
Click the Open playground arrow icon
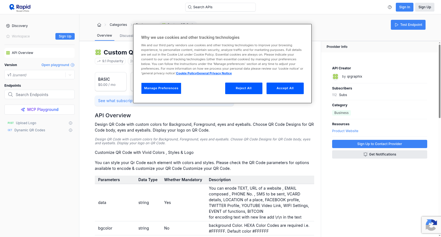tap(72, 65)
